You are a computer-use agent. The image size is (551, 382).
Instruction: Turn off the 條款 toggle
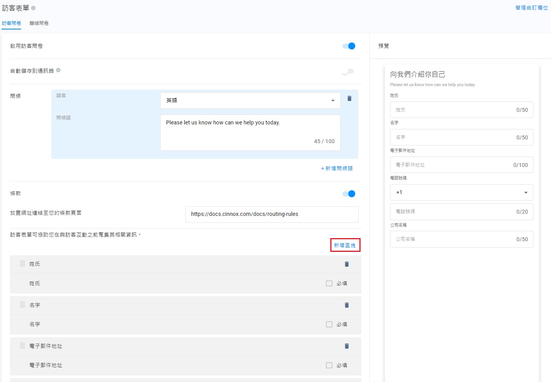click(349, 194)
